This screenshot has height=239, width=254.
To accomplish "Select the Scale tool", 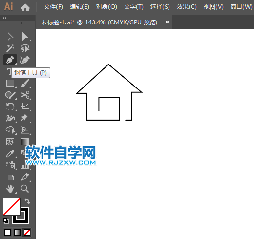I will click(x=25, y=107).
